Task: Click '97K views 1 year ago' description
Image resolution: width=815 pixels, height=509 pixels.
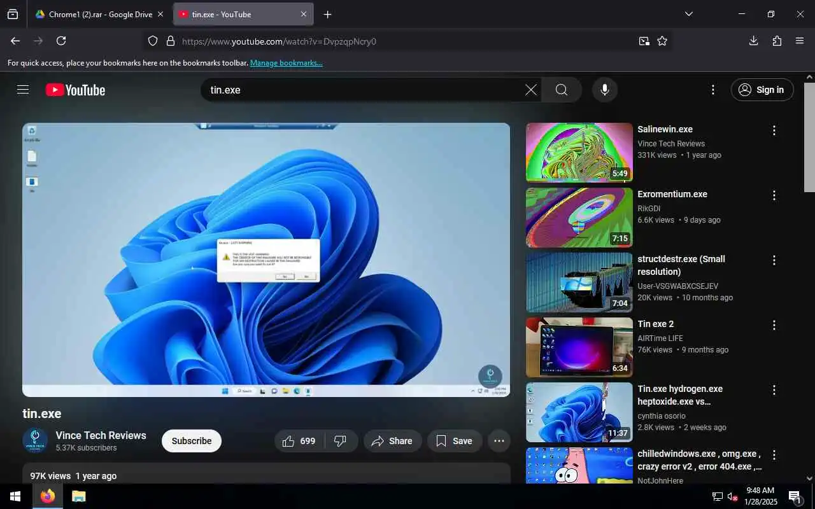Action: (x=73, y=476)
